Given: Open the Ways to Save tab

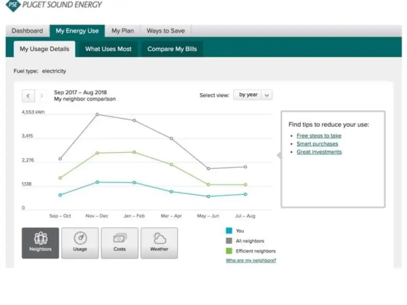Looking at the screenshot, I should click(165, 31).
